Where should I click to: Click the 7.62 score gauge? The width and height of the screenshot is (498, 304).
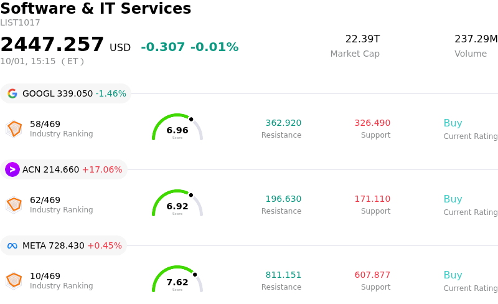click(177, 279)
